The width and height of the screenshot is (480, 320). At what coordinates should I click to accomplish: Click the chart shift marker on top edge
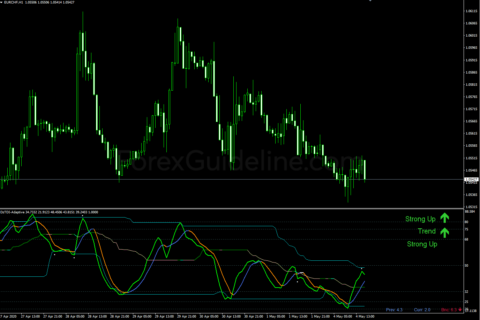click(x=370, y=1)
